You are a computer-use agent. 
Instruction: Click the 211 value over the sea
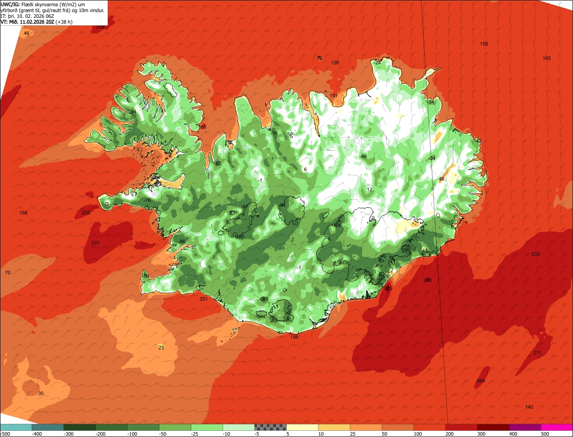pos(537,353)
